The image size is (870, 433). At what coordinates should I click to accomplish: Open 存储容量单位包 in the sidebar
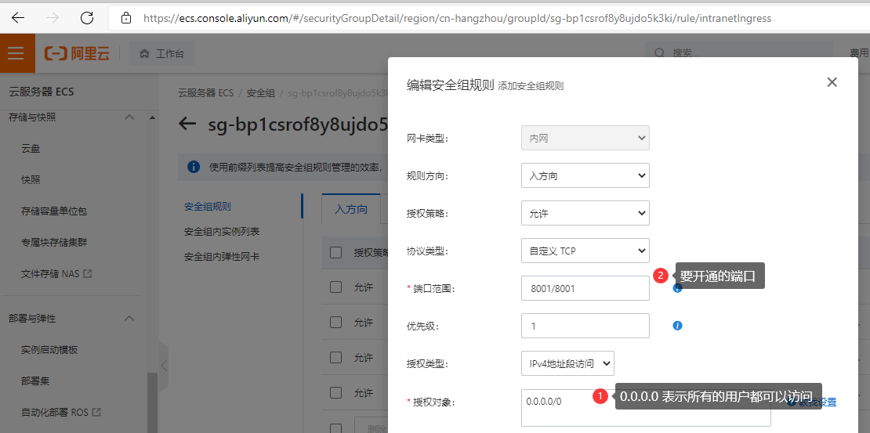tap(54, 211)
